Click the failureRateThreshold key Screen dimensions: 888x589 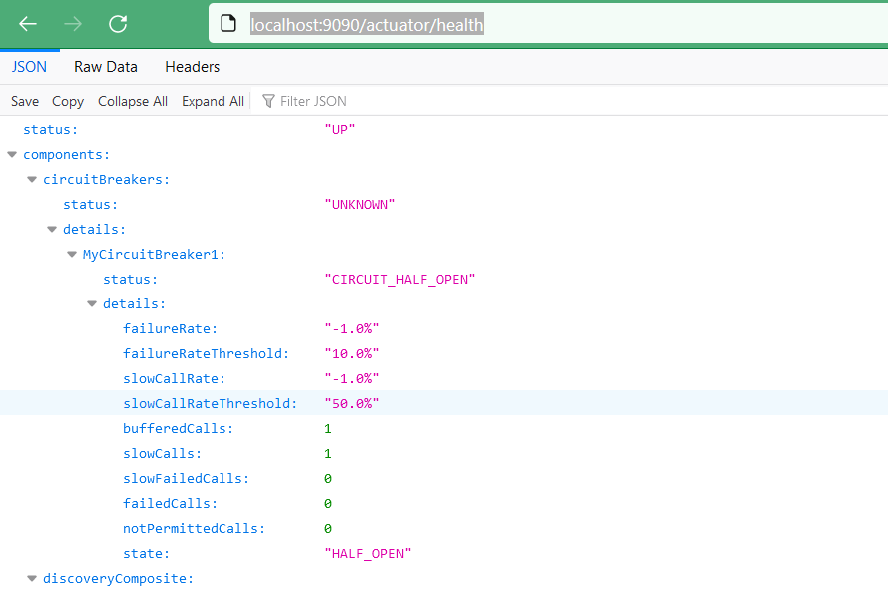click(207, 353)
